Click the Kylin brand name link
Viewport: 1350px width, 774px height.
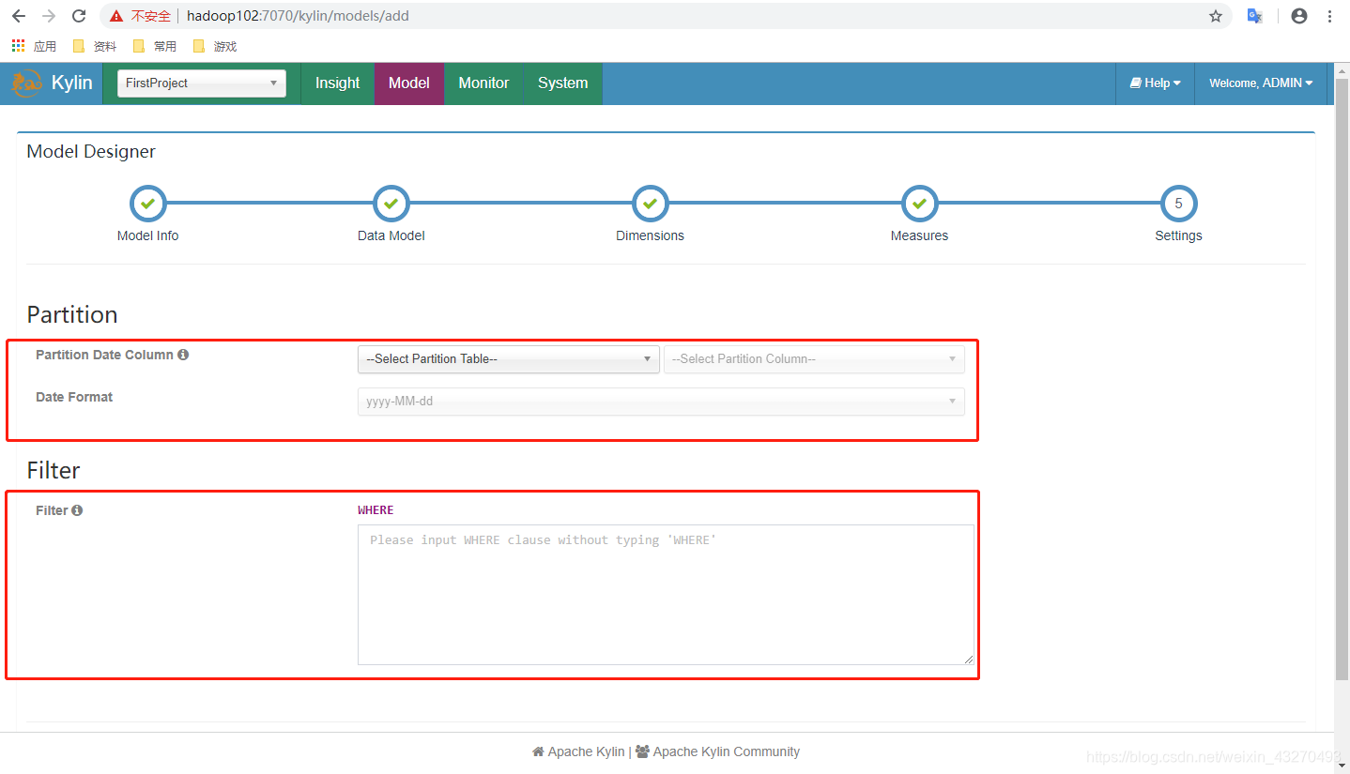pyautogui.click(x=72, y=83)
